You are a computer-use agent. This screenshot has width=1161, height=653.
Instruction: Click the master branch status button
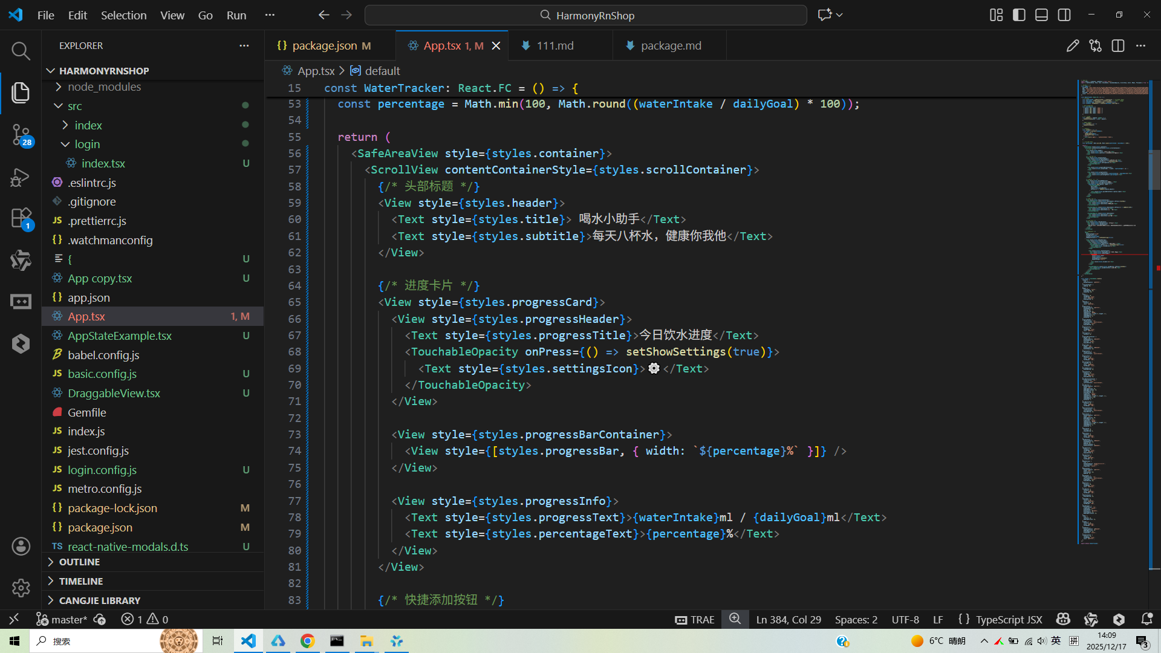coord(62,619)
